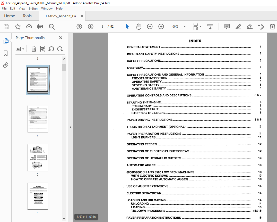Rotate page counterclockwise in thumbnails panel
Viewport: 277px width, 222px height.
tap(51, 49)
